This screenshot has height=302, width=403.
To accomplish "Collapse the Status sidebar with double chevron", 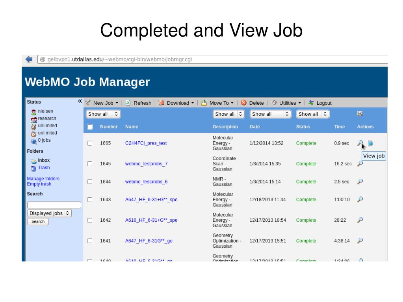I will coord(80,101).
